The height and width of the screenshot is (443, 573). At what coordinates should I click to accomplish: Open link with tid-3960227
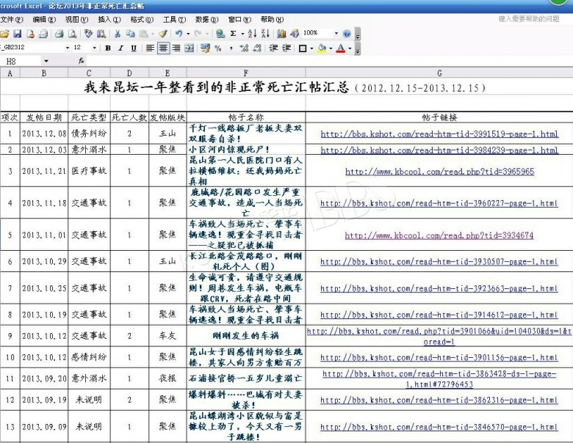439,203
